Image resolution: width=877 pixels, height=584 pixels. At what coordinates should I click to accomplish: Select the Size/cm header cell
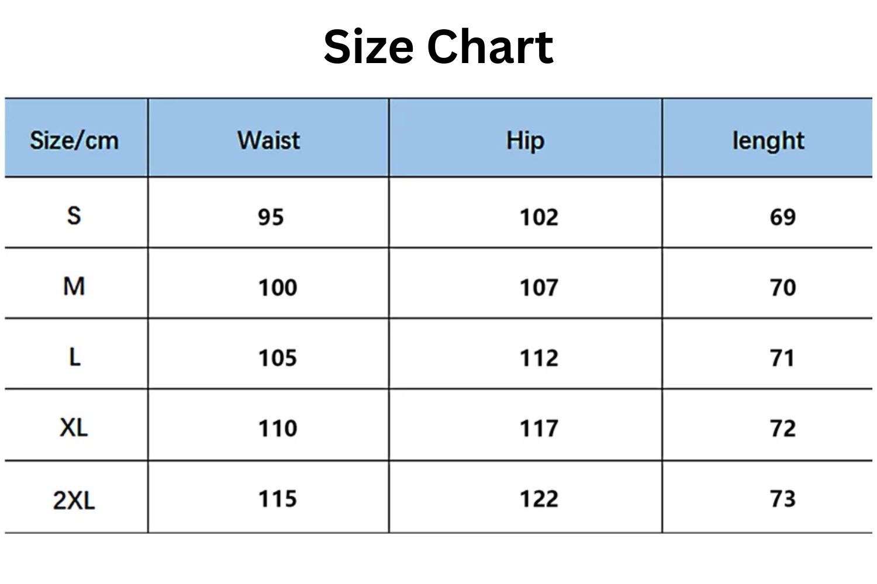coord(74,141)
